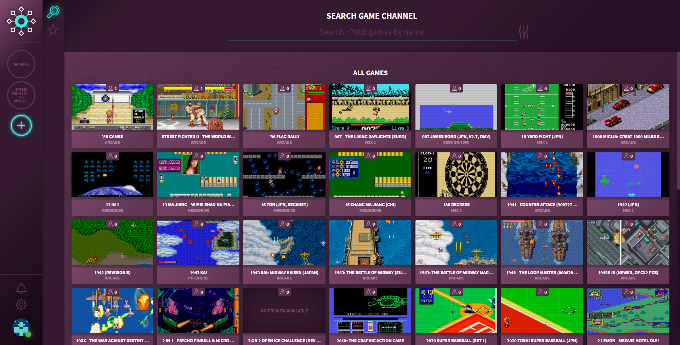Open 12 in 1 Megadrive thumbnail

coord(113,175)
